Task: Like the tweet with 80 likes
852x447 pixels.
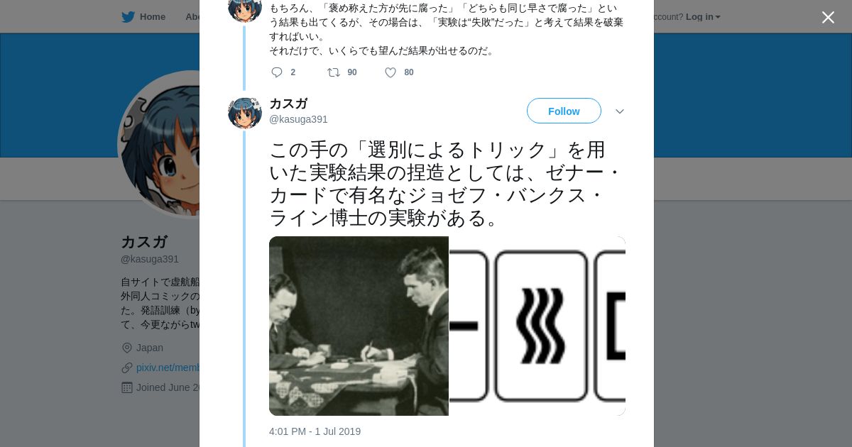Action: coord(390,72)
